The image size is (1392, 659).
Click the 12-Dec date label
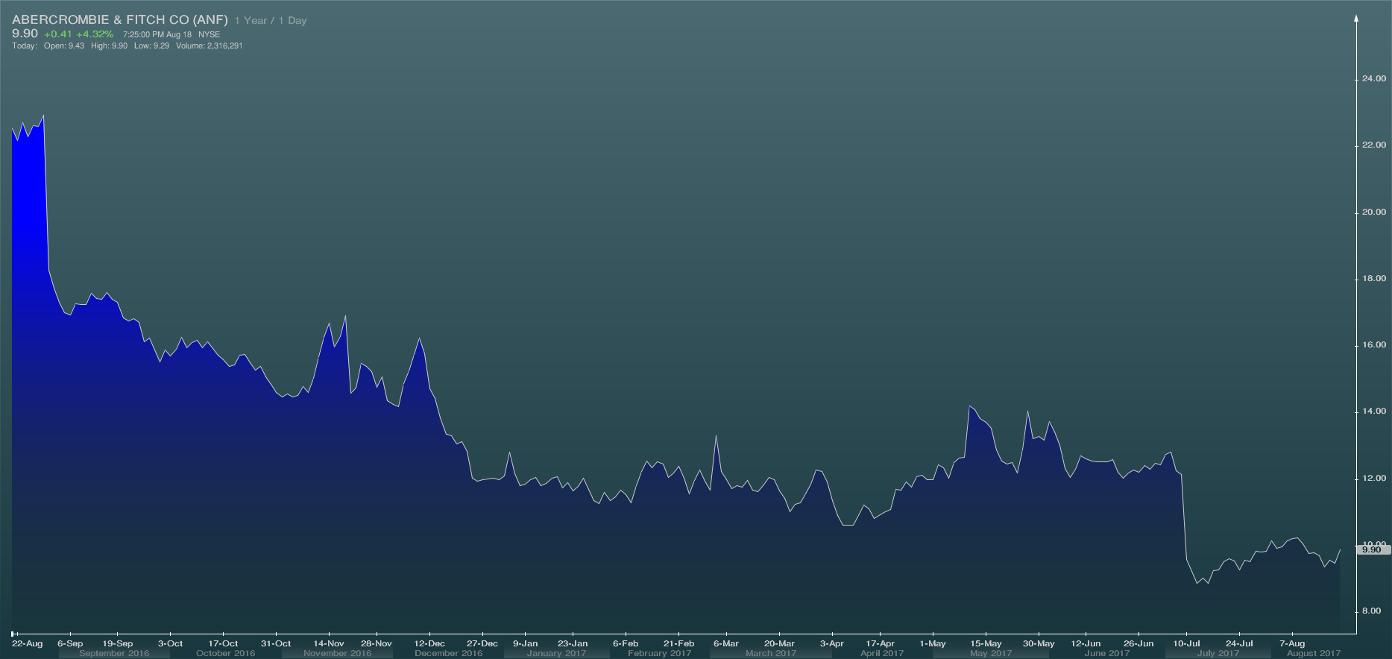pyautogui.click(x=429, y=643)
